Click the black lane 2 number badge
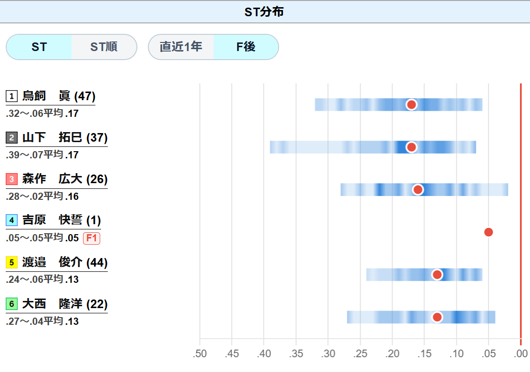The height and width of the screenshot is (372, 530). (11, 138)
